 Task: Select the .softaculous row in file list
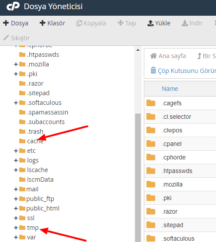pos(180,237)
